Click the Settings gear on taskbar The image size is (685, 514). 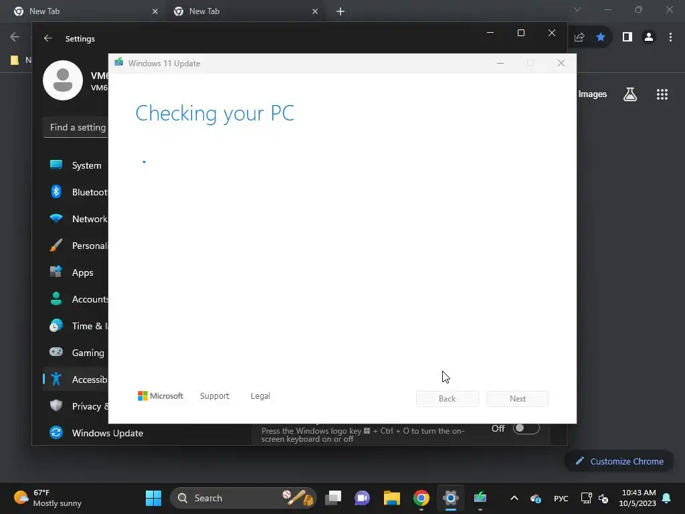click(450, 498)
